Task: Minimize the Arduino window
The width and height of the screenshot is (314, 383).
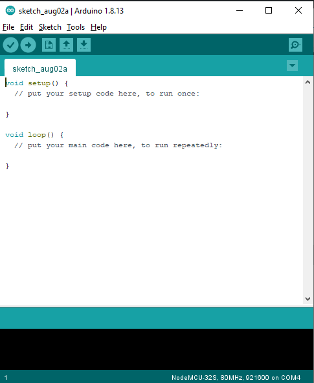Action: click(x=240, y=10)
